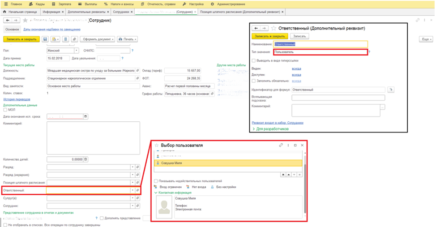
Task: Select Совушка Миля in user list
Action: click(228, 163)
